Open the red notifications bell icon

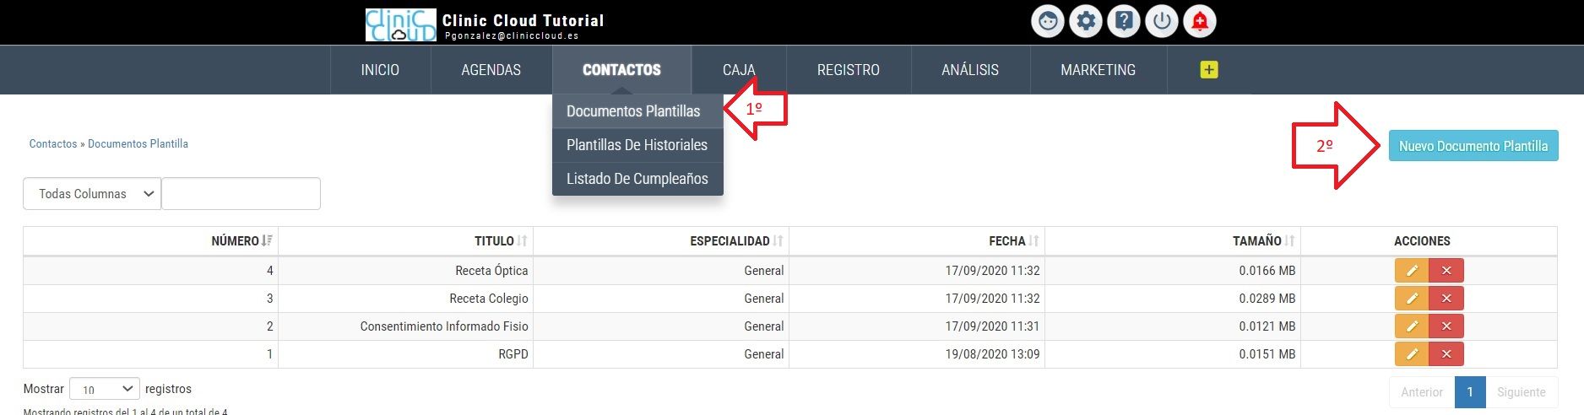[1200, 21]
